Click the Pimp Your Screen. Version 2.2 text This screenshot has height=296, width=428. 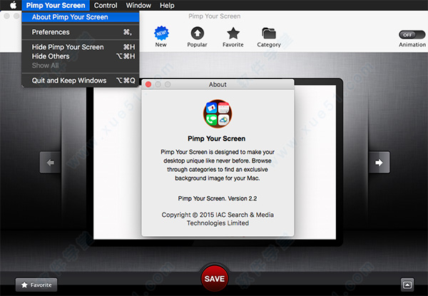(218, 198)
